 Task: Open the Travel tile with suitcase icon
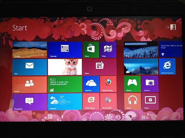141,67
